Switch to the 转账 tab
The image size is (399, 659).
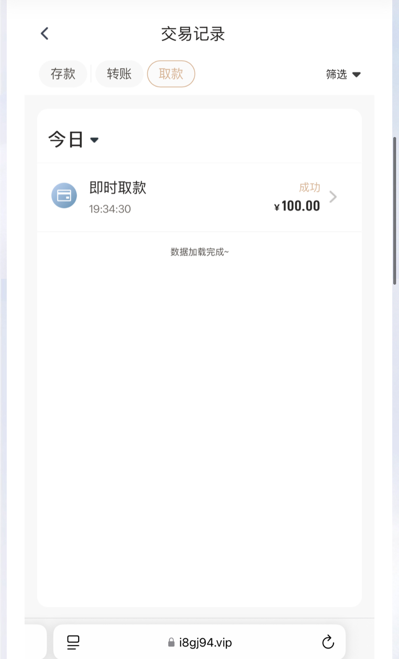(x=120, y=74)
